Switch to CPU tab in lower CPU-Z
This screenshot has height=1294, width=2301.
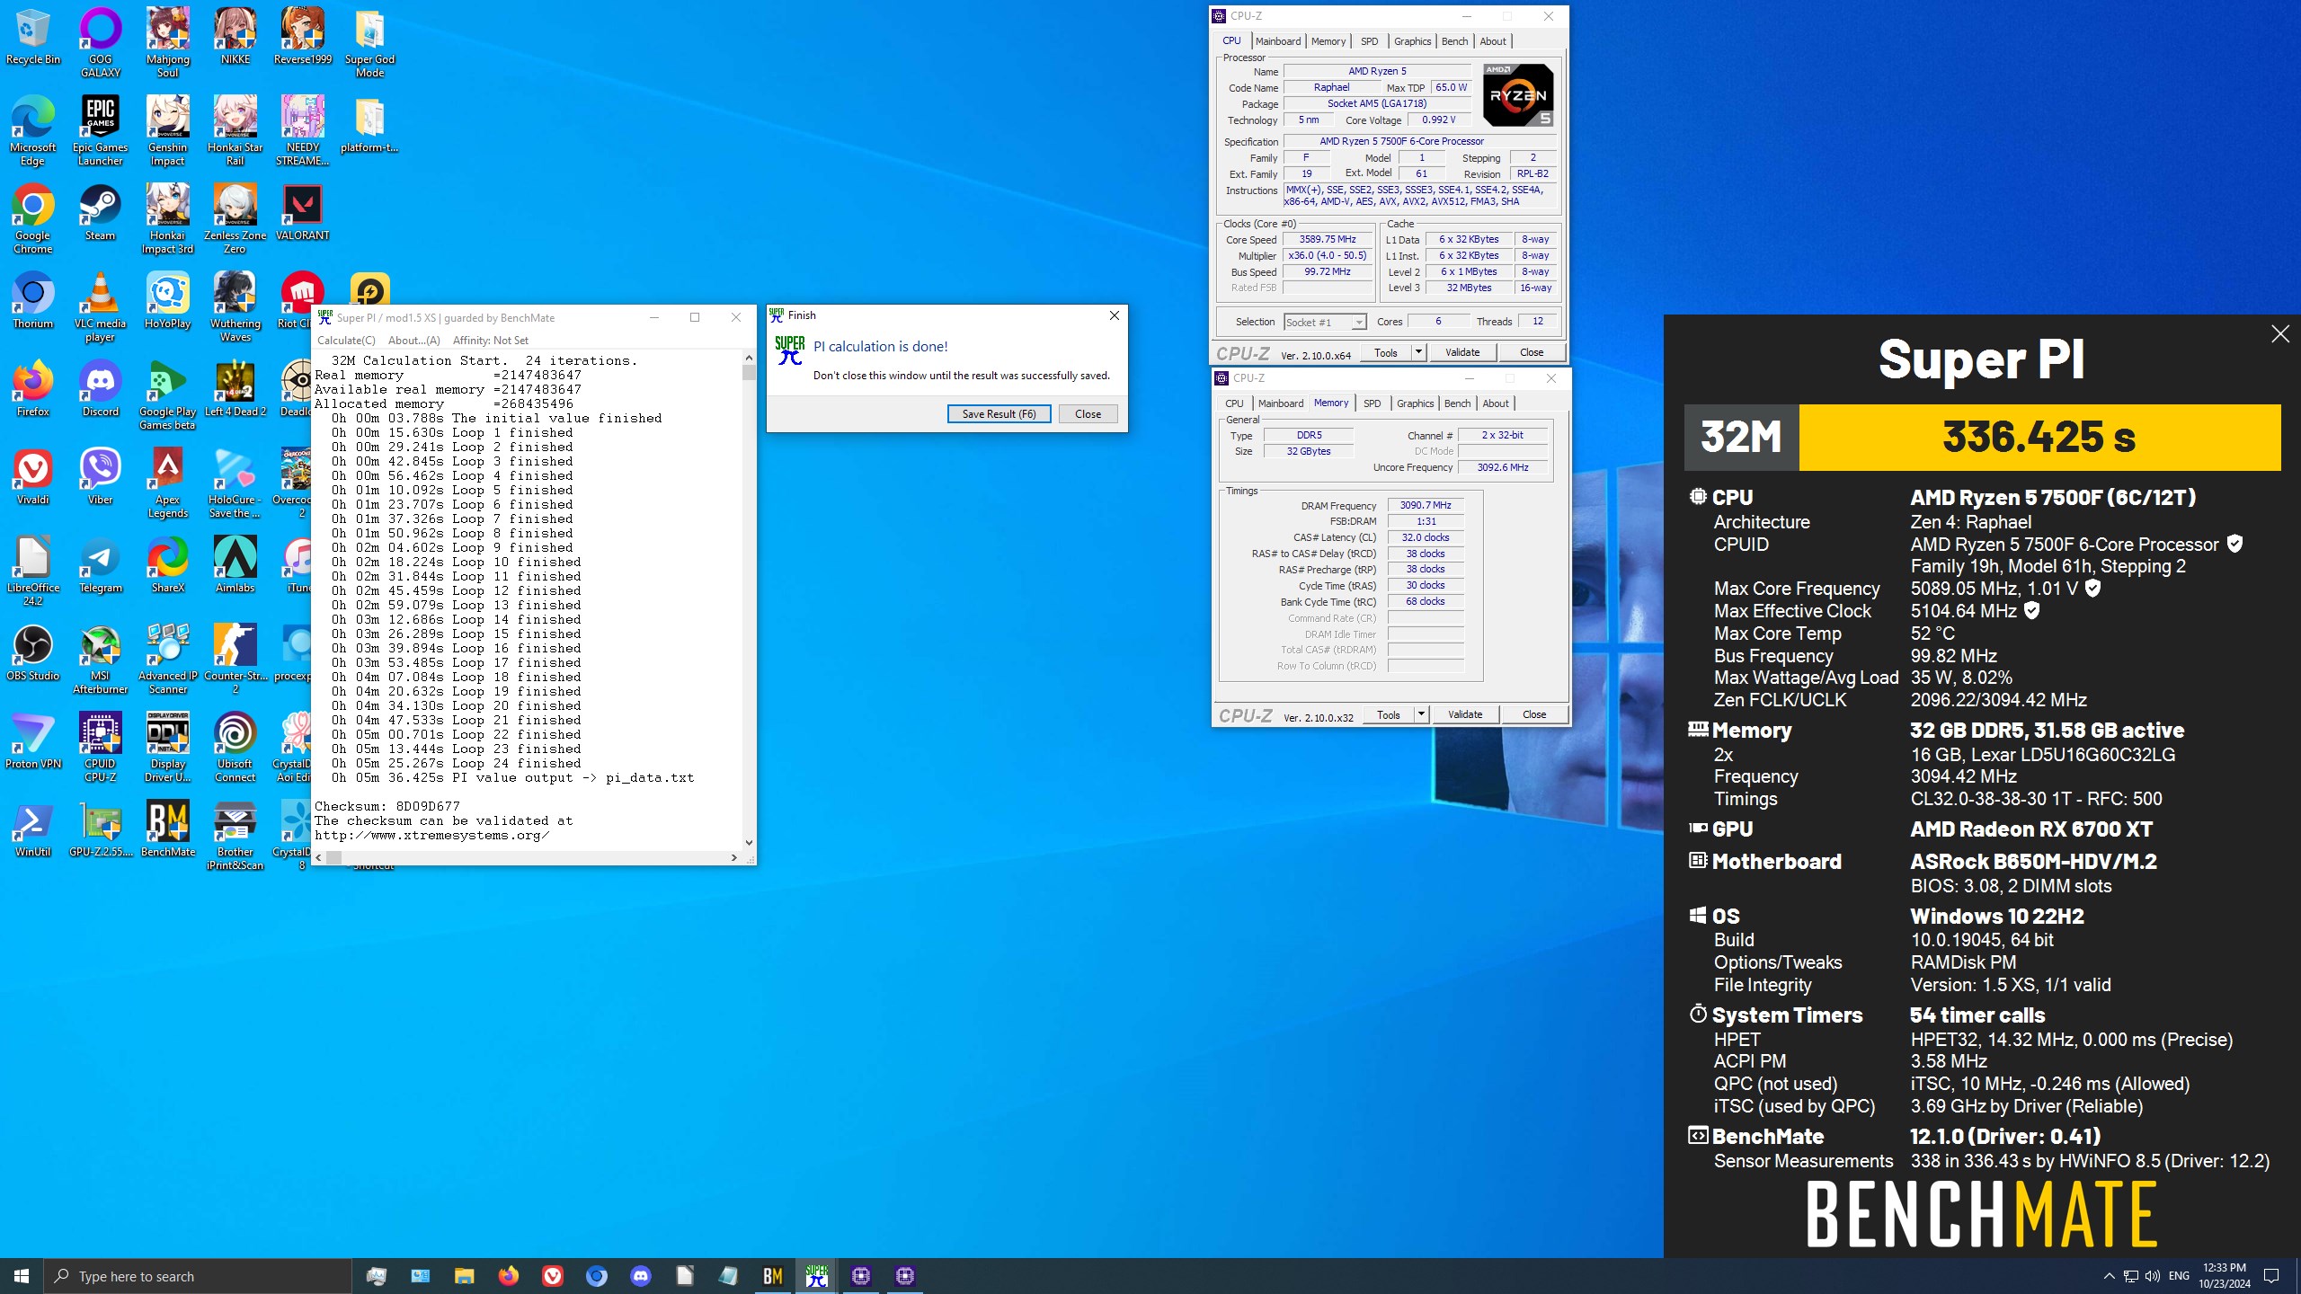point(1234,403)
